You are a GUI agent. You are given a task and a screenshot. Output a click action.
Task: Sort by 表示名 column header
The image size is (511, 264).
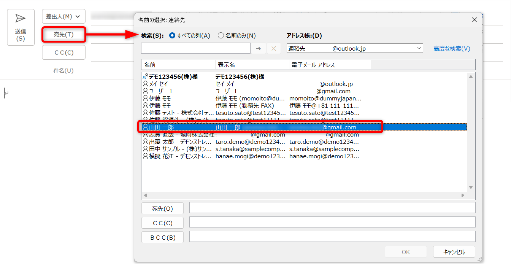click(252, 65)
